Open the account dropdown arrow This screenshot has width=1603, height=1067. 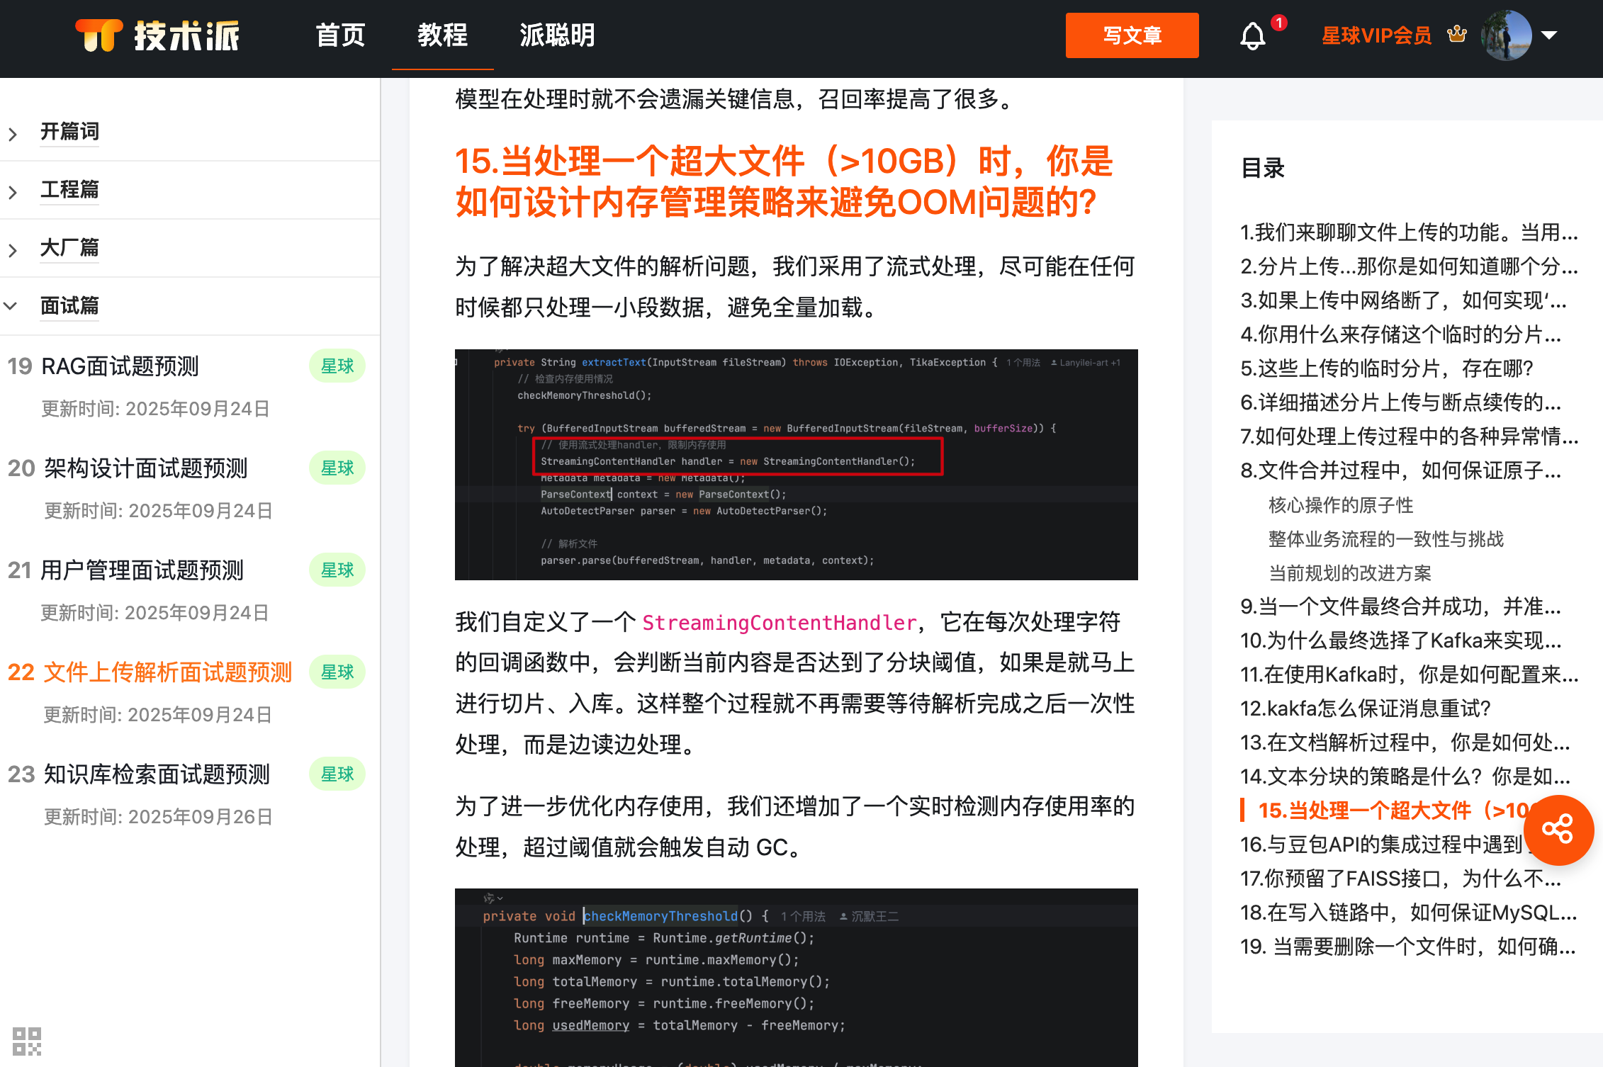click(x=1549, y=35)
